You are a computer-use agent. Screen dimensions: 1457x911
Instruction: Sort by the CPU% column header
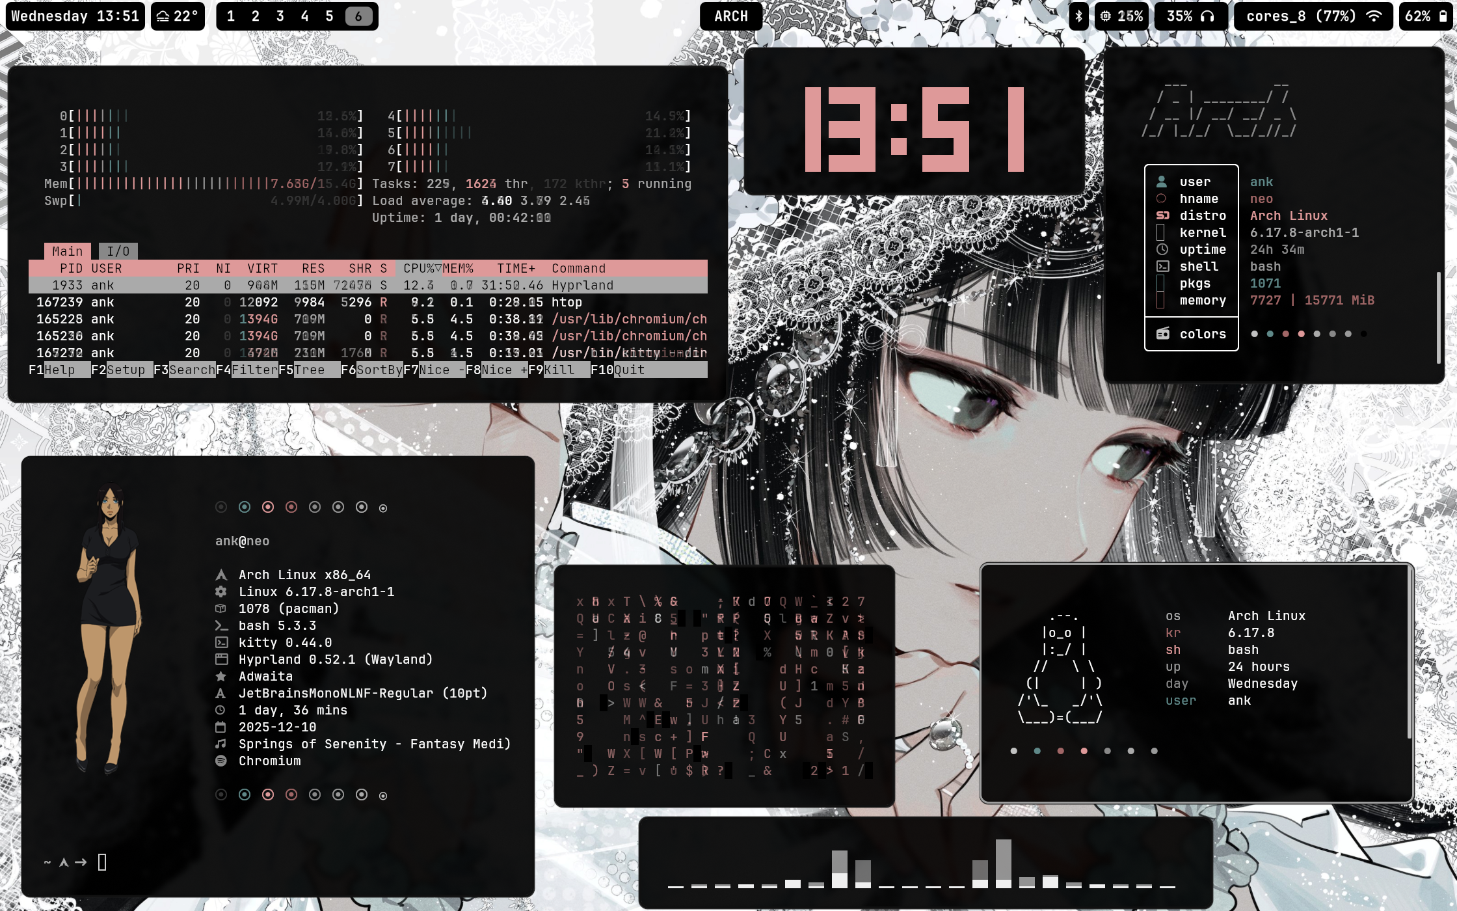click(x=419, y=268)
